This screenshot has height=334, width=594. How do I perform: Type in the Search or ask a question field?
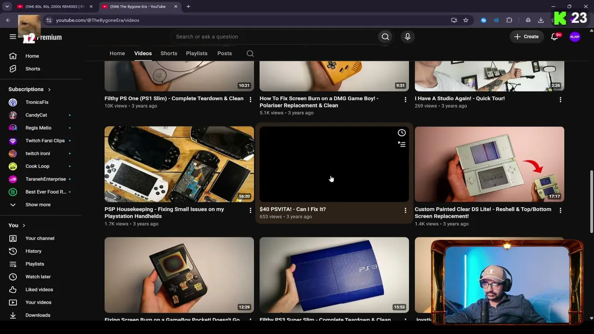point(274,37)
